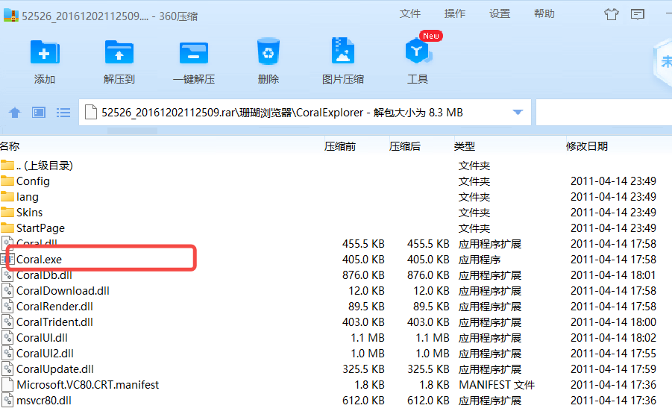The height and width of the screenshot is (420, 672).
Task: Click the feedback message icon in the title bar
Action: pos(637,14)
